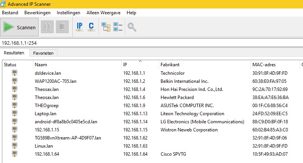Click the Cisco SPVTG cell
Screen dimensions: 303x163
click(173, 154)
